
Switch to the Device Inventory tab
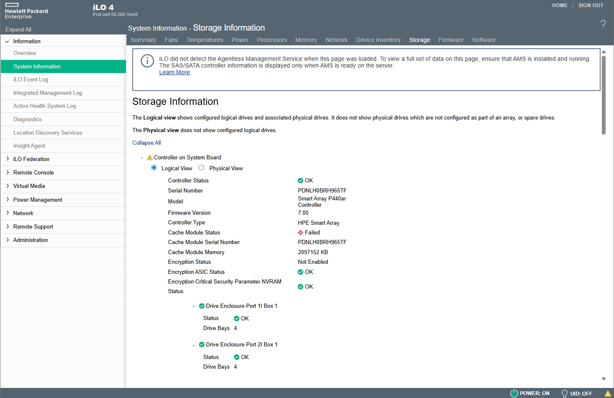(378, 40)
